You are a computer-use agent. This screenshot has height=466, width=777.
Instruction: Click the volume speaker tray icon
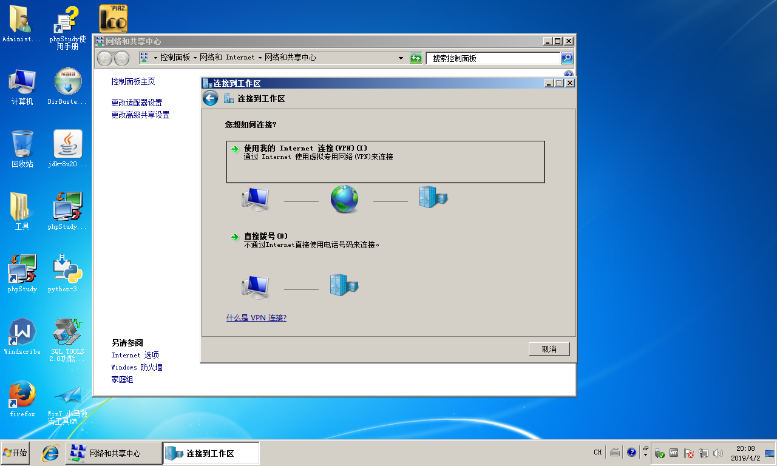[718, 453]
